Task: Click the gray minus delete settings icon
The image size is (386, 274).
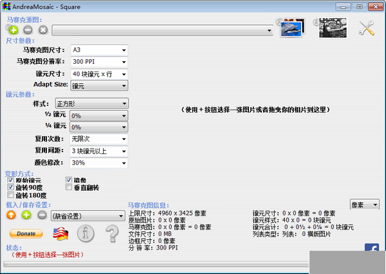Action: (x=42, y=215)
